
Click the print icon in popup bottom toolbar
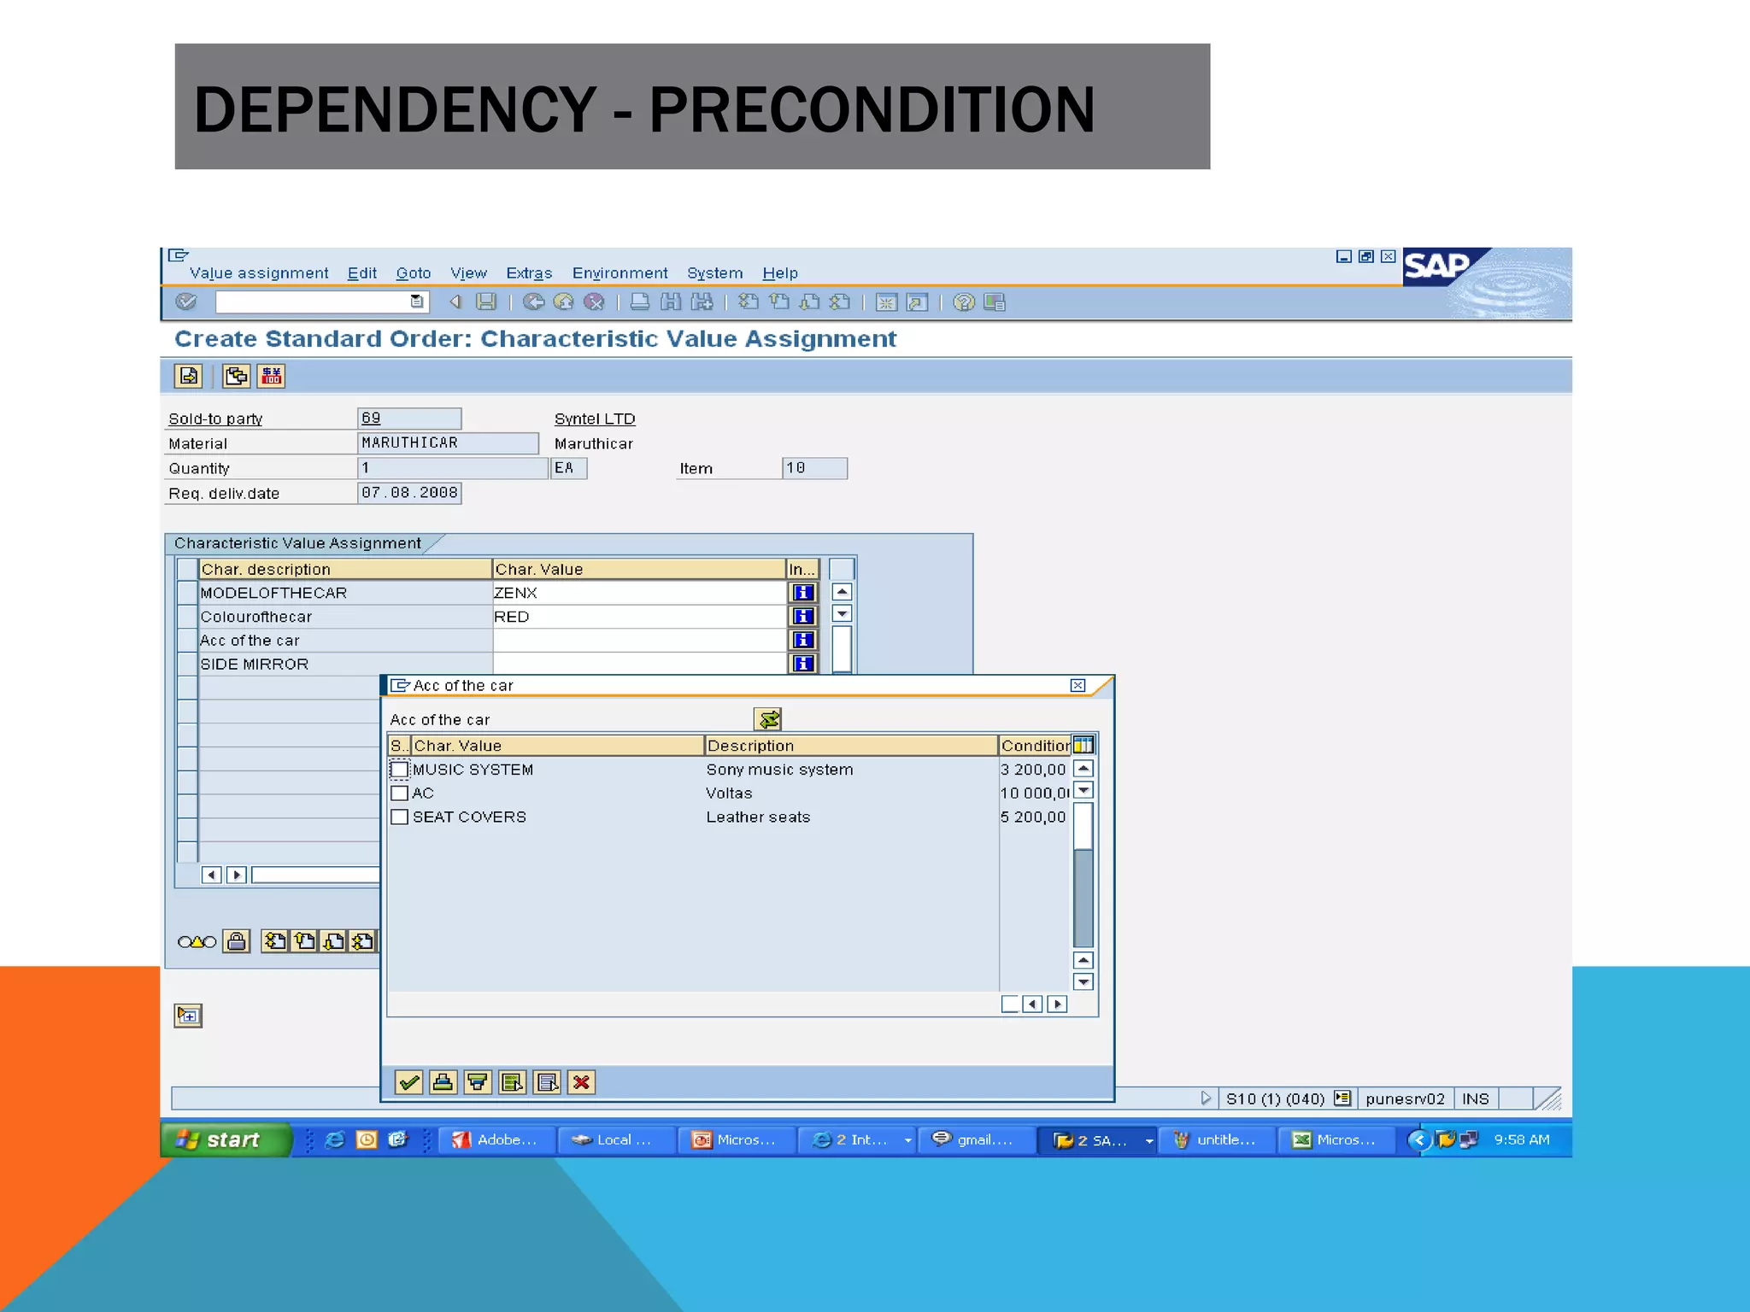pyautogui.click(x=443, y=1083)
